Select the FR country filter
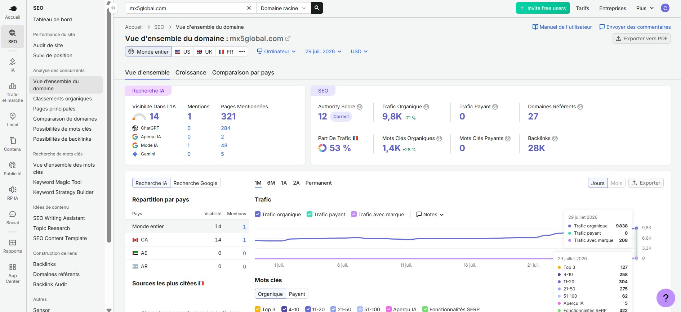Viewport: 681px width, 312px height. 226,51
